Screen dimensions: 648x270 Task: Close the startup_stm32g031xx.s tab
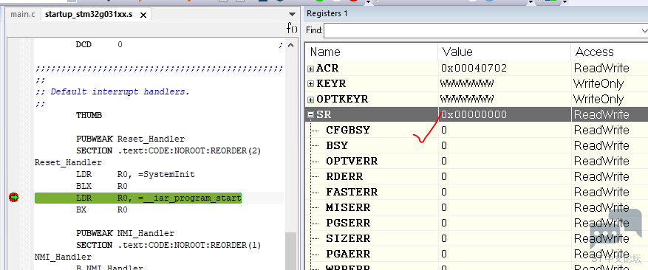[143, 15]
